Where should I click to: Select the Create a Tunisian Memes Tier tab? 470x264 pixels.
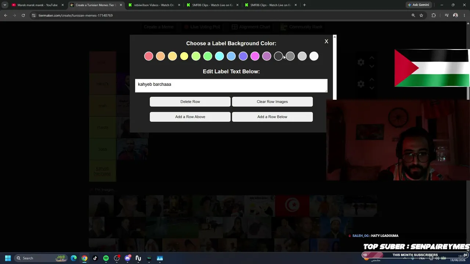pyautogui.click(x=95, y=5)
